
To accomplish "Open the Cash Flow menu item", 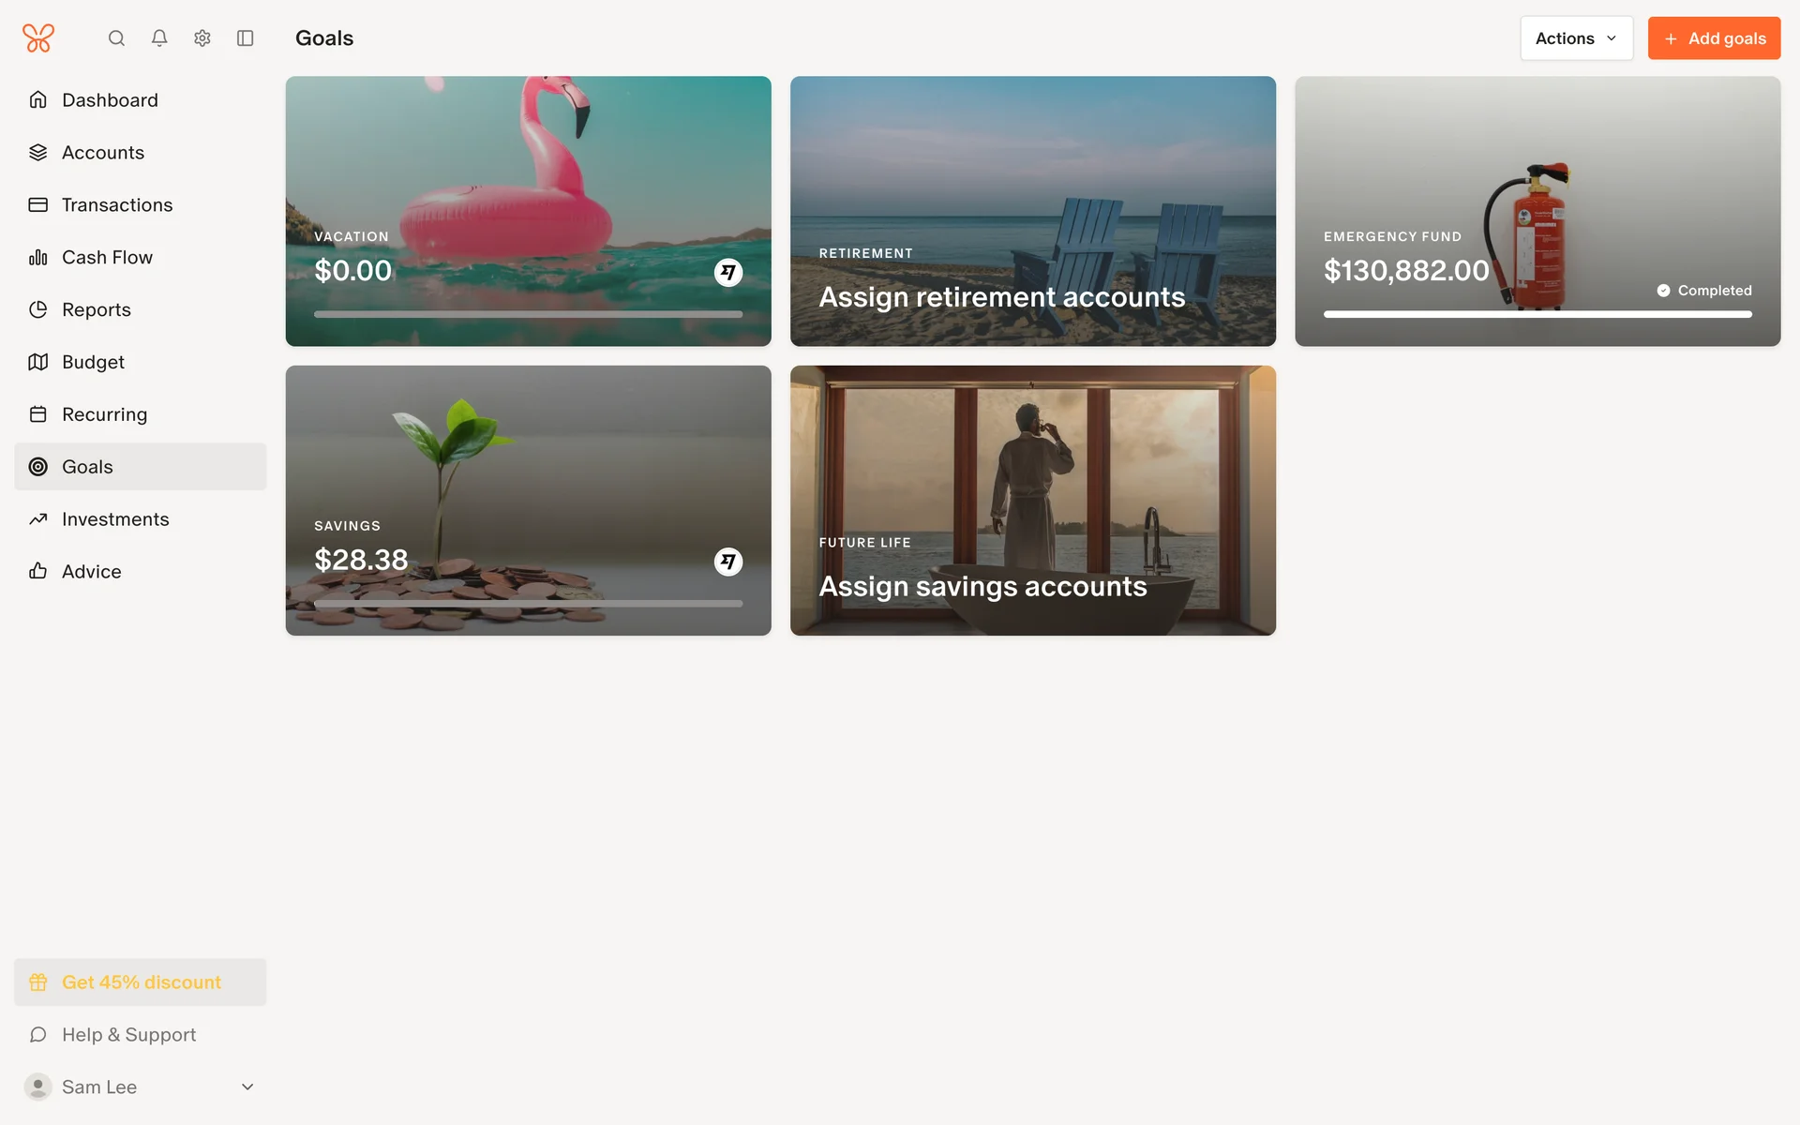I will (x=107, y=257).
